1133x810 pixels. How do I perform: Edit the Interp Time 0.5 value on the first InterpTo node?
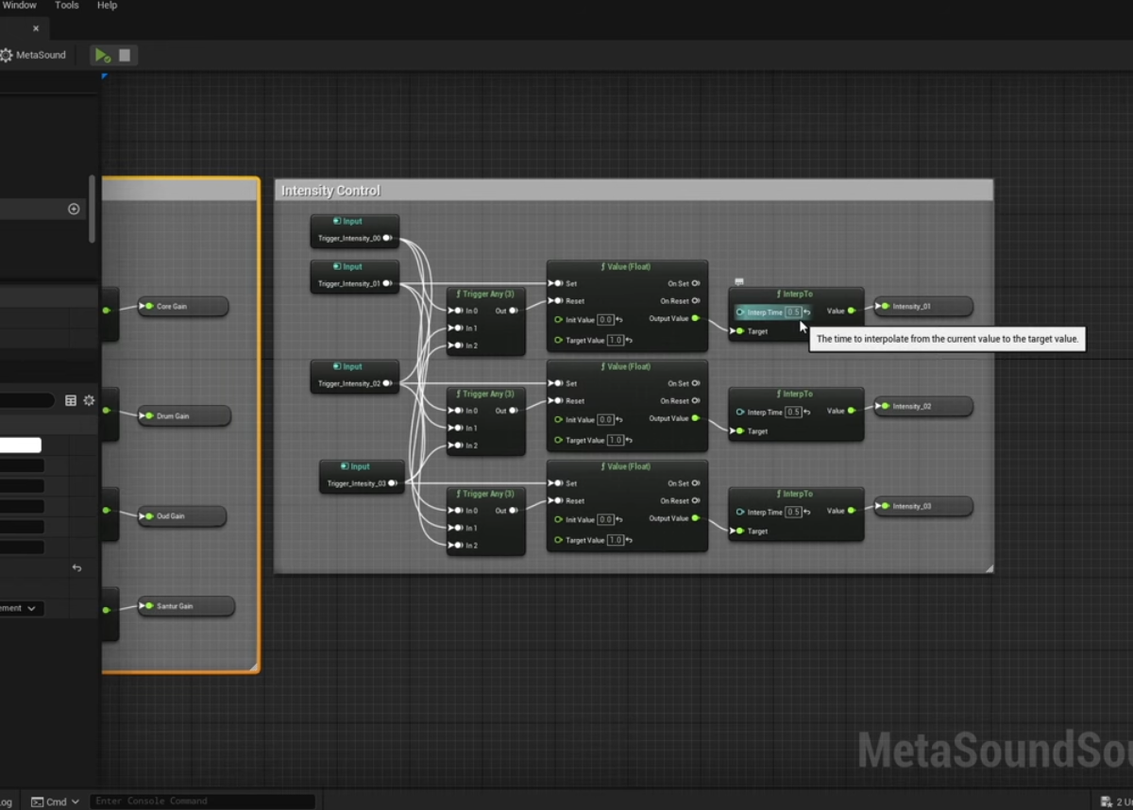coord(792,312)
